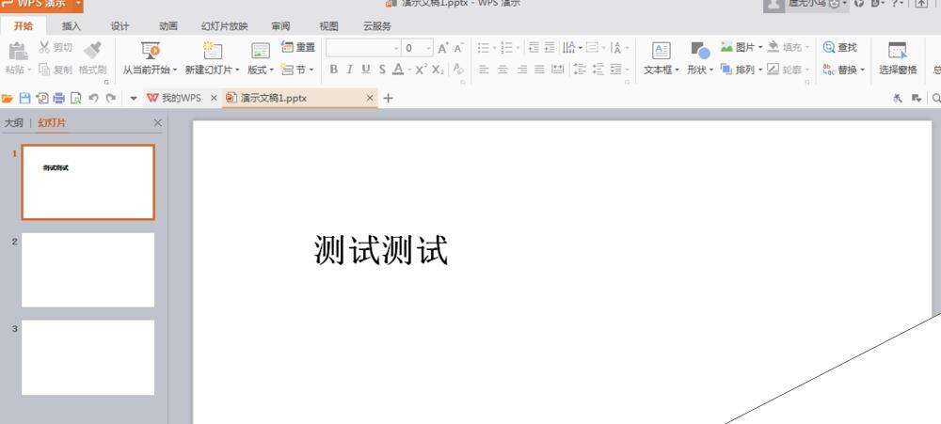The height and width of the screenshot is (424, 941).
Task: Toggle Bold formatting
Action: [334, 70]
